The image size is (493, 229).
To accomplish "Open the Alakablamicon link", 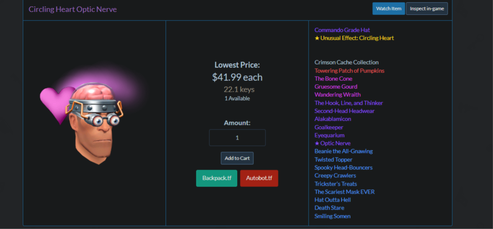I will (x=333, y=119).
